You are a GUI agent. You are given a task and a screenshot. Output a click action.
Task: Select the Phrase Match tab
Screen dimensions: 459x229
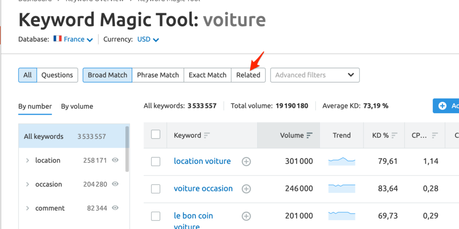[158, 75]
